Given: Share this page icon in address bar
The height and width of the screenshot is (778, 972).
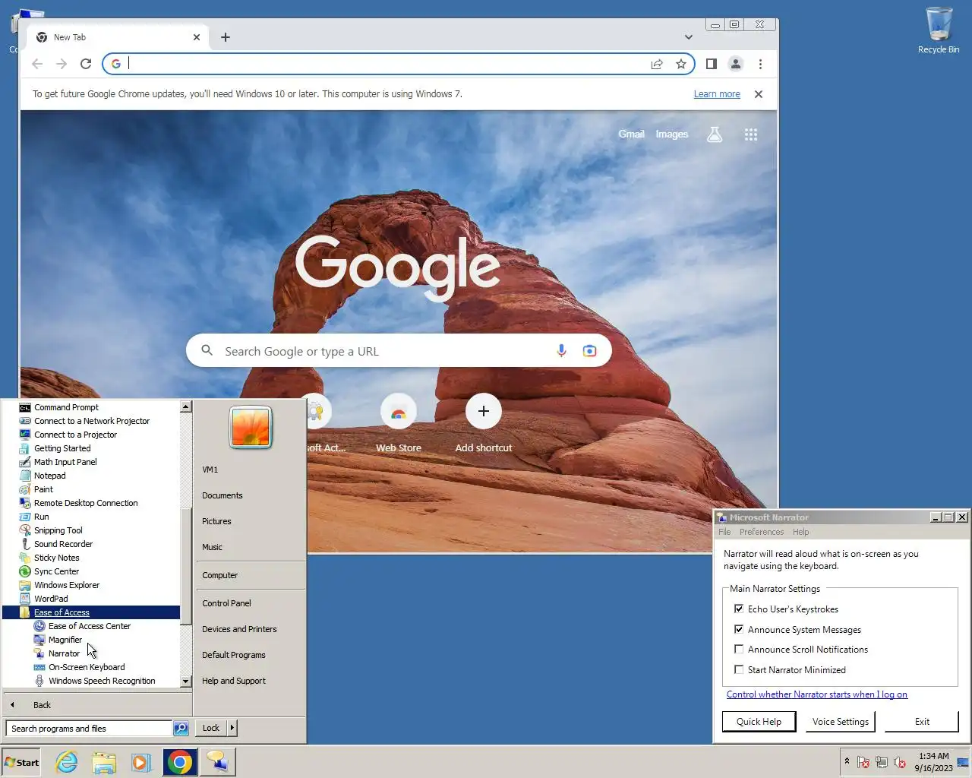Looking at the screenshot, I should pos(657,64).
